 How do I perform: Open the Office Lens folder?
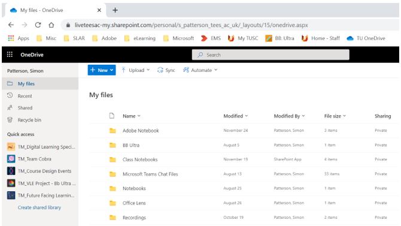134,203
